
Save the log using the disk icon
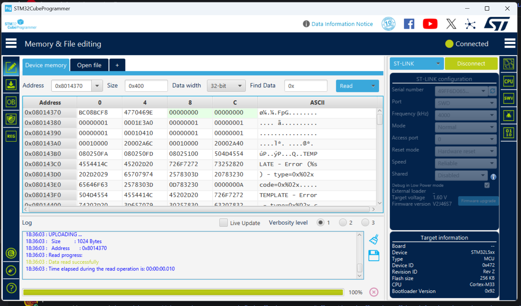pyautogui.click(x=374, y=256)
